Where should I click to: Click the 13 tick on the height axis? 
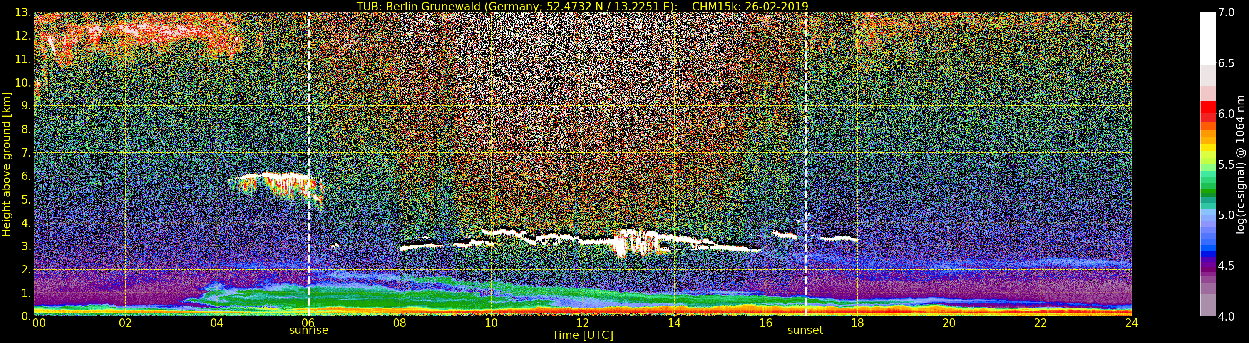click(x=23, y=12)
